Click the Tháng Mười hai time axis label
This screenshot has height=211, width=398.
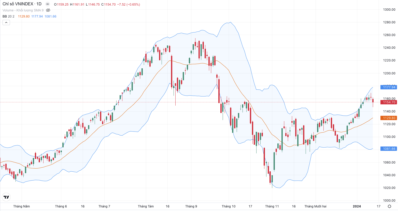pyautogui.click(x=316, y=206)
